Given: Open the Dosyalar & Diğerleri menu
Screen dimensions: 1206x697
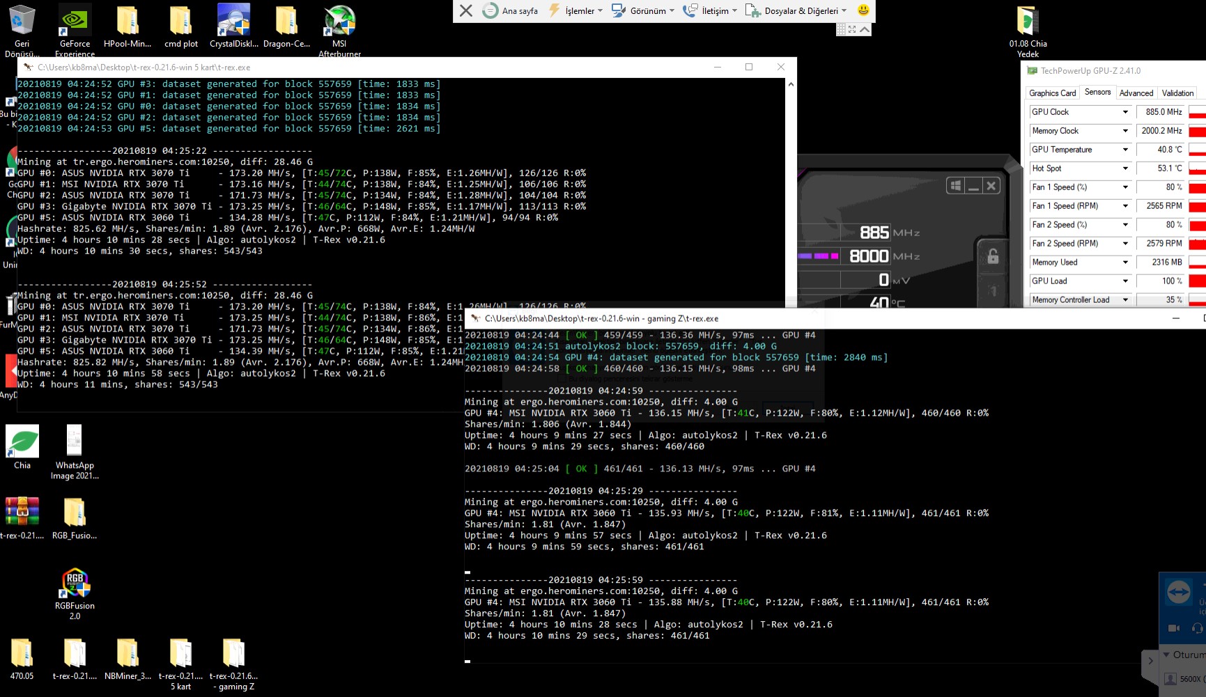Looking at the screenshot, I should tap(796, 10).
